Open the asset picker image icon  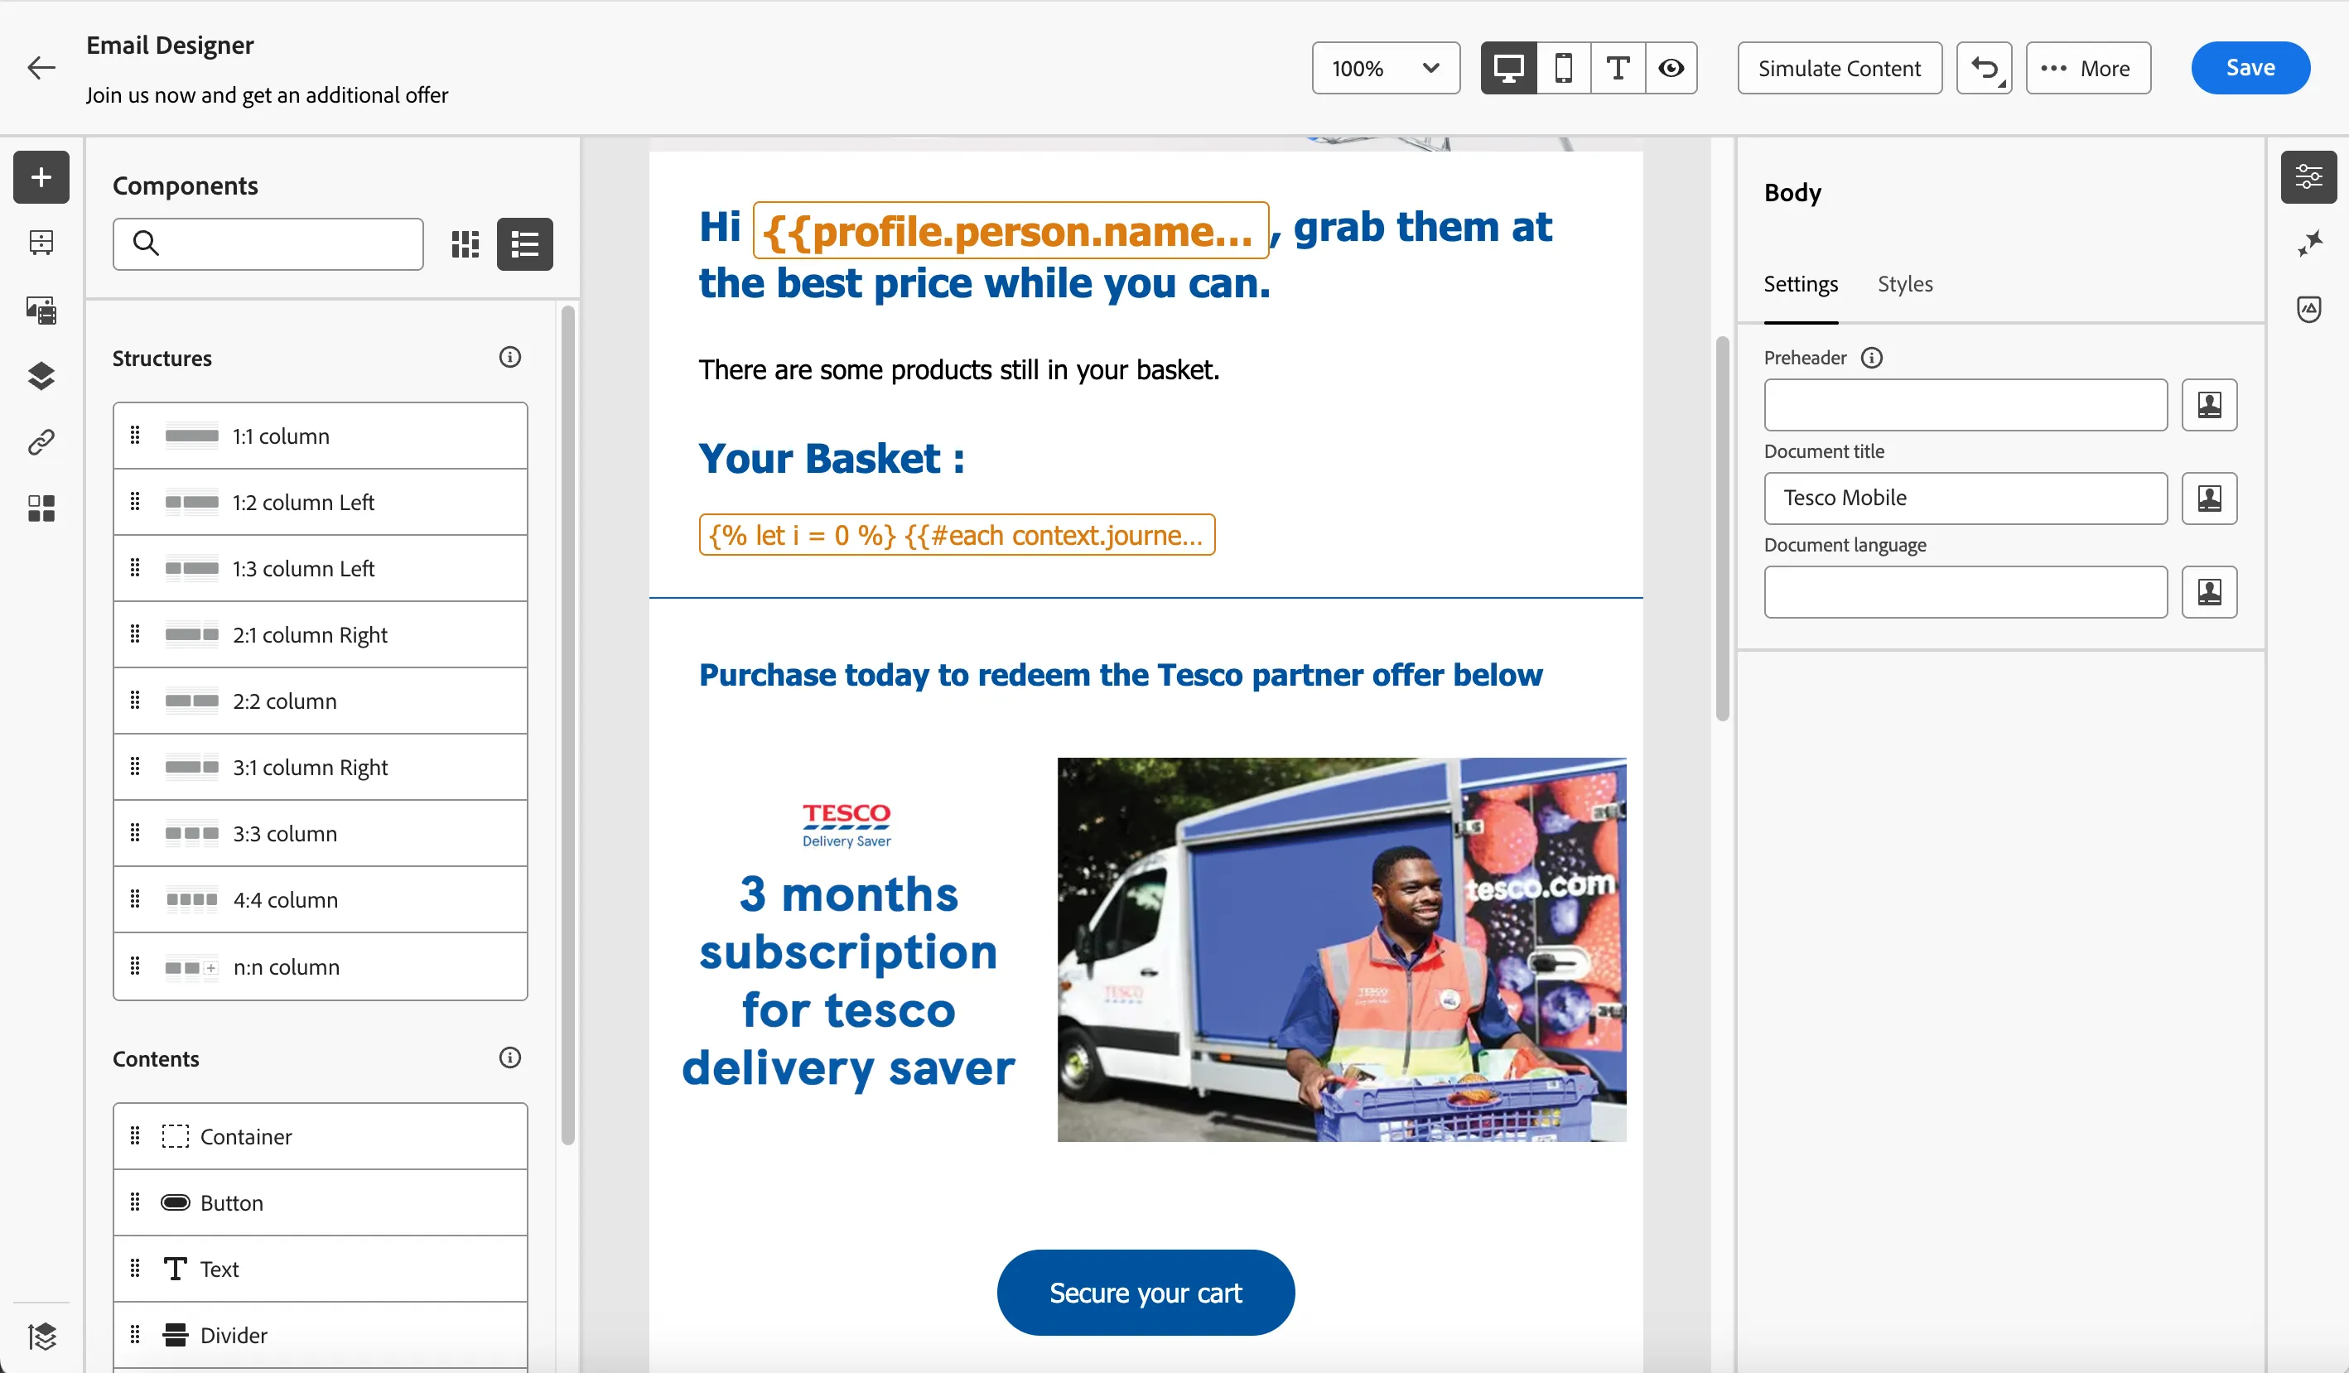(41, 310)
